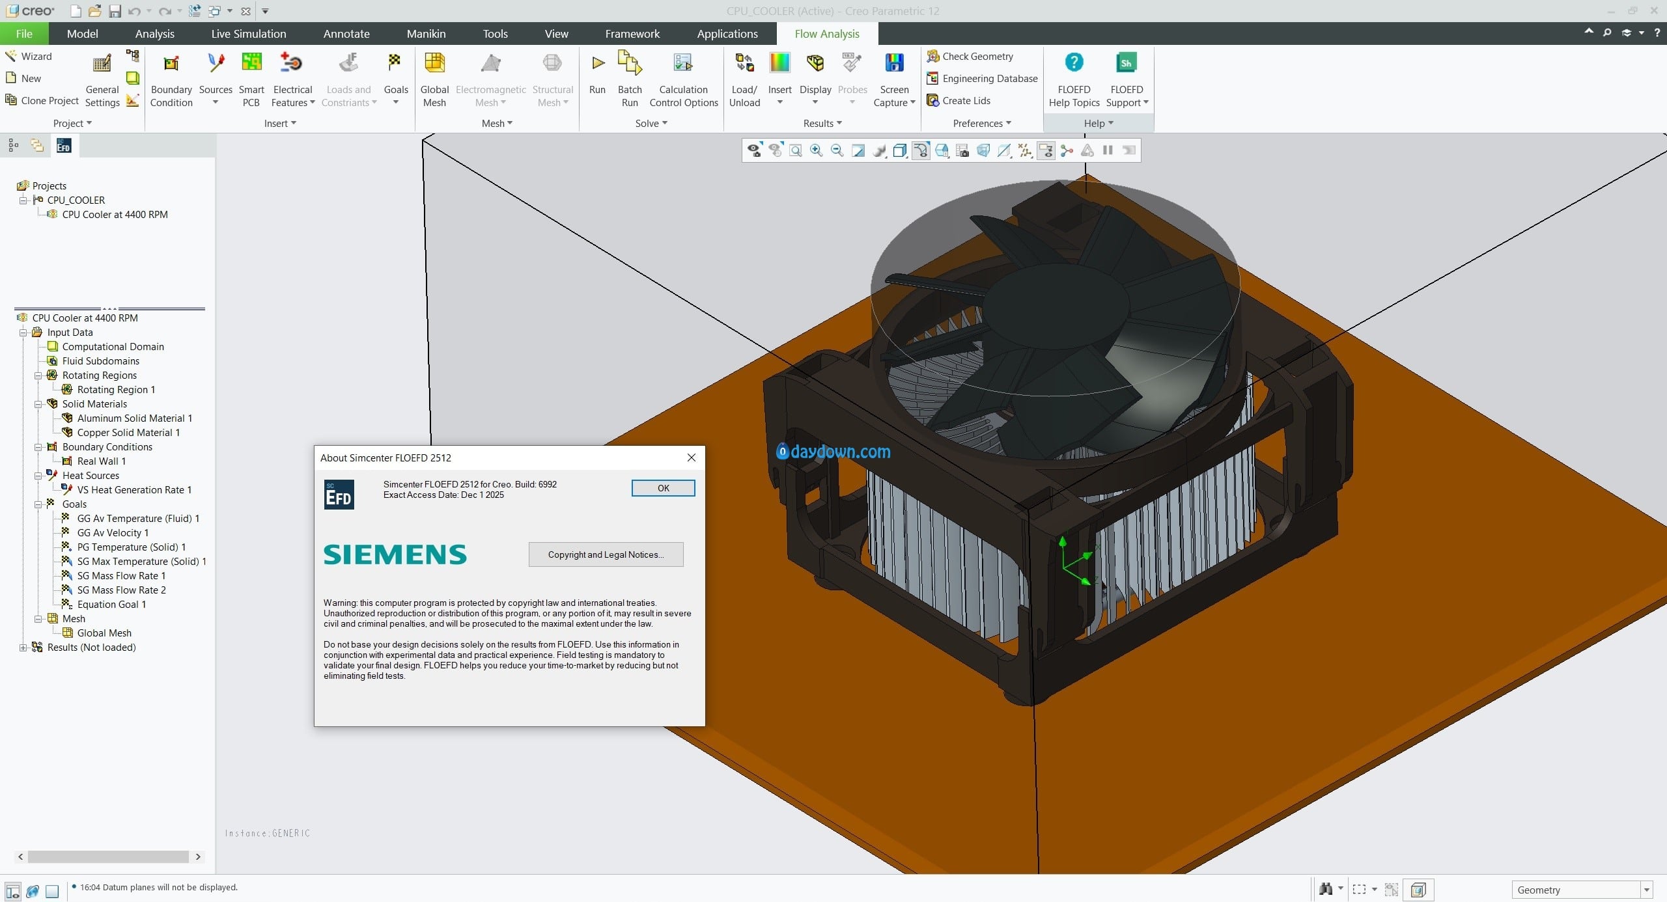Expand the Results (Not loaded) node

23,648
